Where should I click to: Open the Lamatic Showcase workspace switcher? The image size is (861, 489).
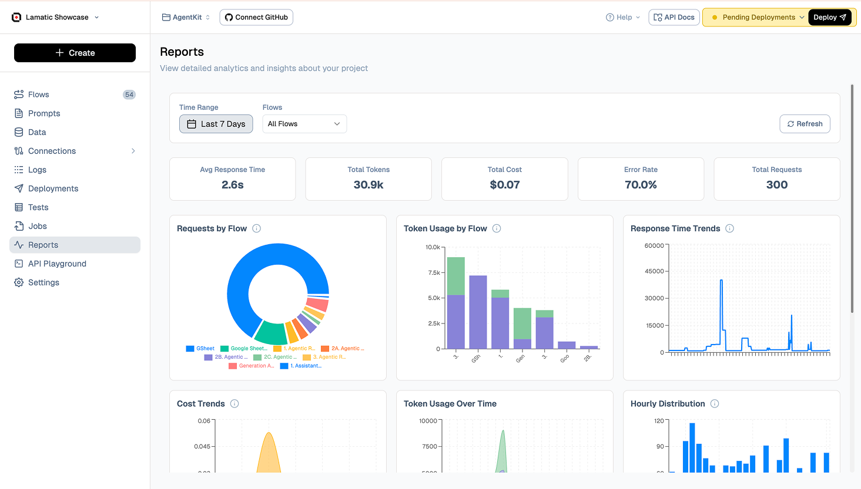tap(56, 17)
